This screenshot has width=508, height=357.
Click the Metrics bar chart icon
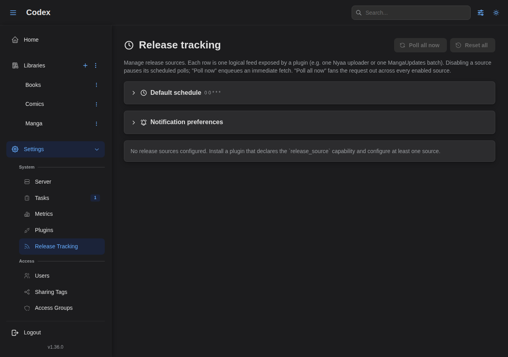click(27, 214)
